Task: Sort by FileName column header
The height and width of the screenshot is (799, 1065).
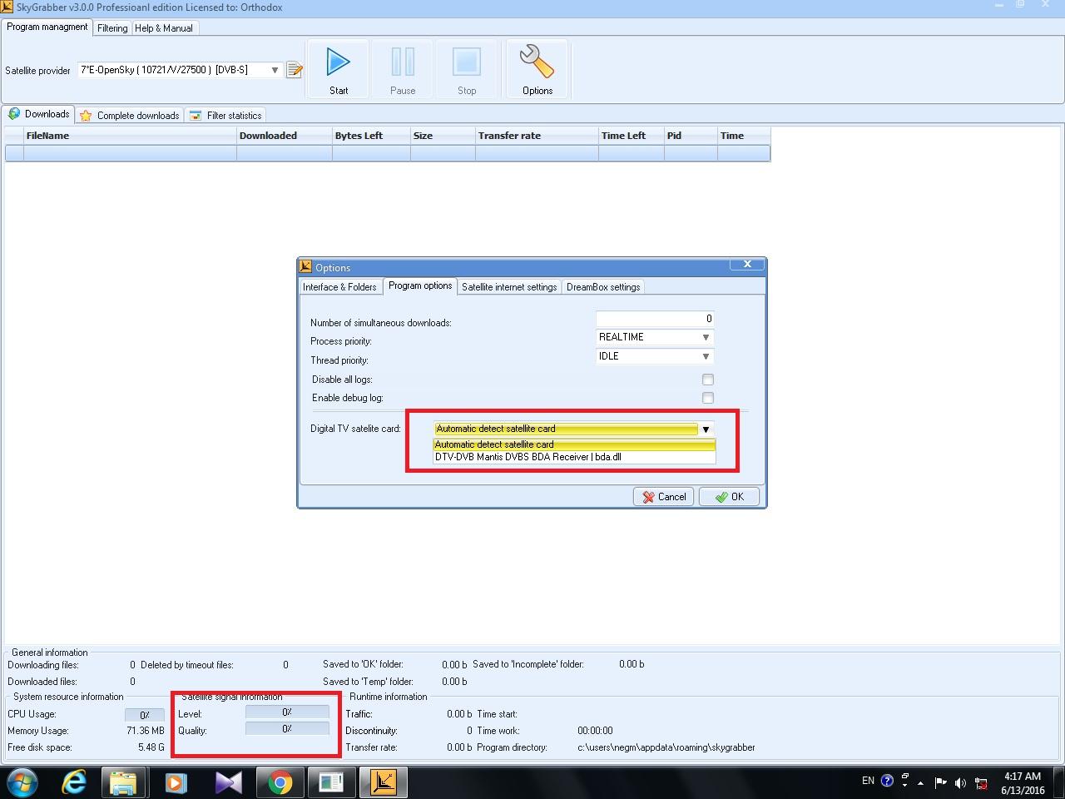Action: 130,136
